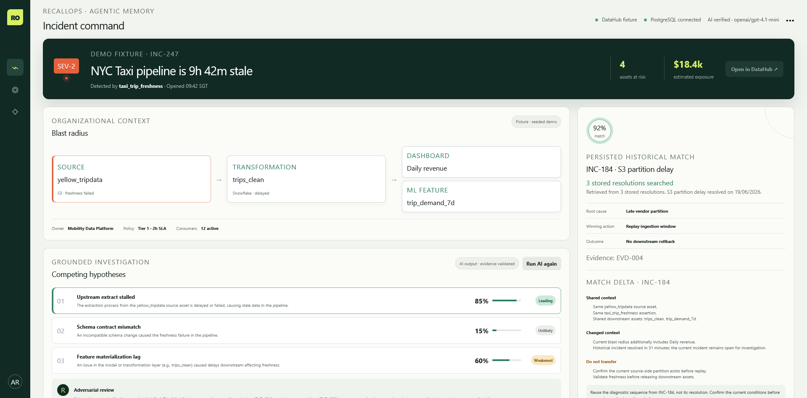Click the PostgreSQL connected status
Viewport: 807px width, 398px height.
click(672, 20)
